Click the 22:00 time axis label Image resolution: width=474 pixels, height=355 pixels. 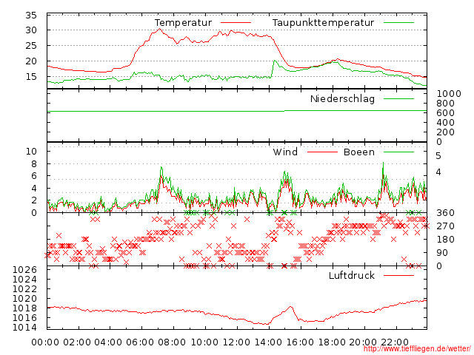click(x=395, y=342)
